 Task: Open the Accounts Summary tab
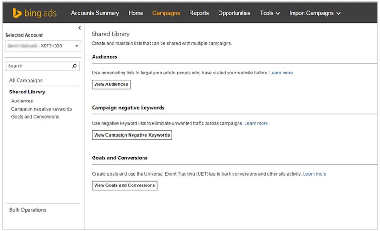(95, 13)
